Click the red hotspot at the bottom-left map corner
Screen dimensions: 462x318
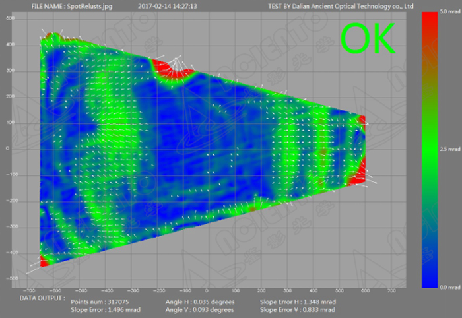point(44,262)
